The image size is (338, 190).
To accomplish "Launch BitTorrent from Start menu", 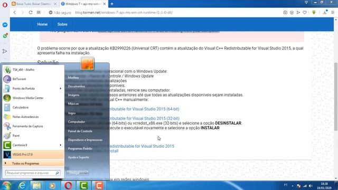I will [x=33, y=79].
